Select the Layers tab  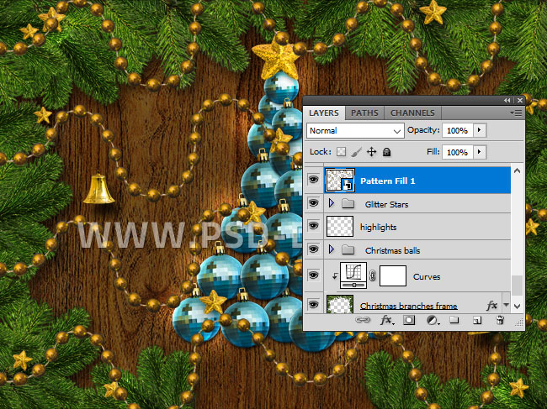[x=324, y=113]
